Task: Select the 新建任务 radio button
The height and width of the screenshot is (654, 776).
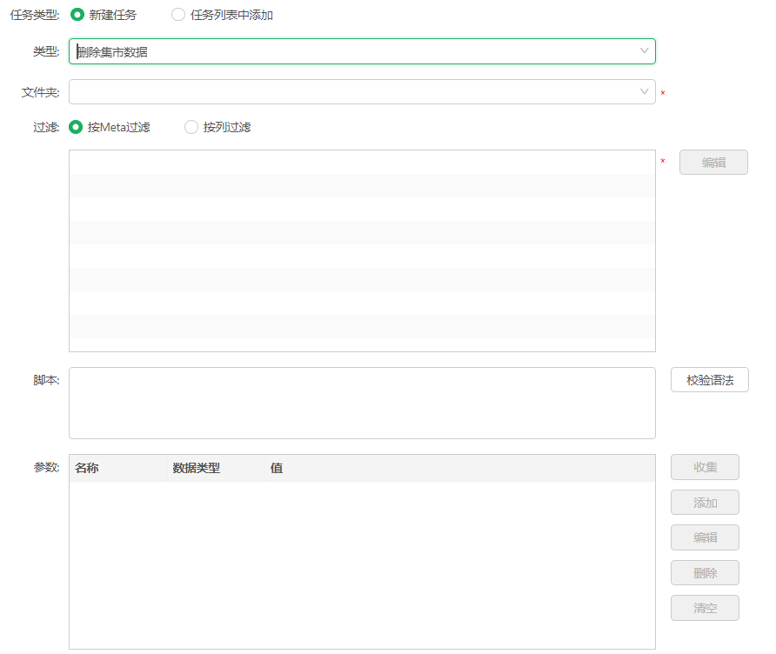Action: point(77,15)
